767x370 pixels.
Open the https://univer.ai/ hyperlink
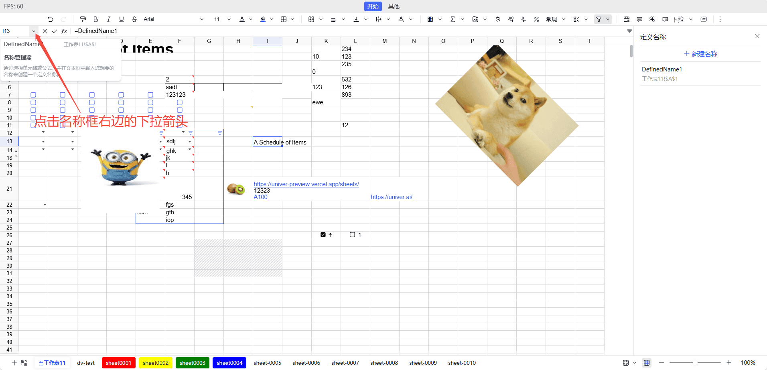point(391,197)
